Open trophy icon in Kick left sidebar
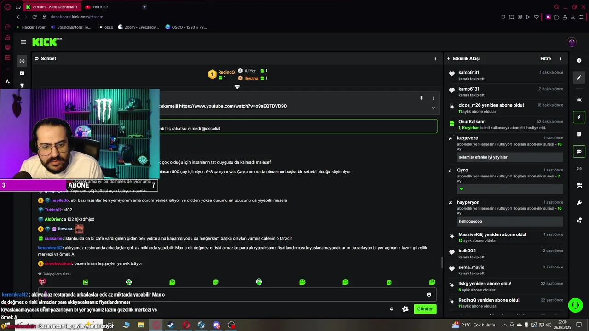 pyautogui.click(x=22, y=86)
